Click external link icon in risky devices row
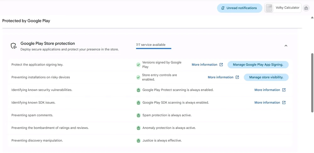This screenshot has height=153, width=314. [x=237, y=77]
